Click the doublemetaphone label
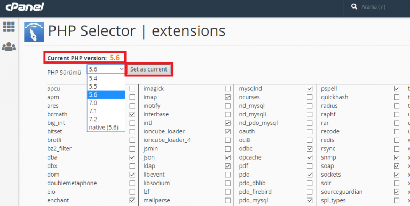Image resolution: width=410 pixels, height=206 pixels. click(x=72, y=183)
